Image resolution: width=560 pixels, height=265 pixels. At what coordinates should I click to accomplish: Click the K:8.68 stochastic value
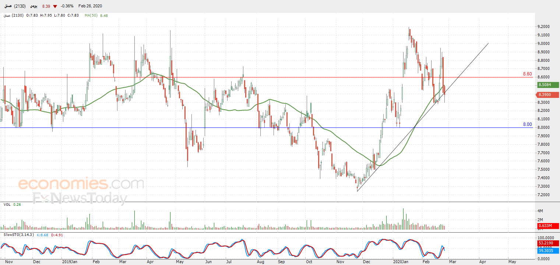click(x=43, y=234)
